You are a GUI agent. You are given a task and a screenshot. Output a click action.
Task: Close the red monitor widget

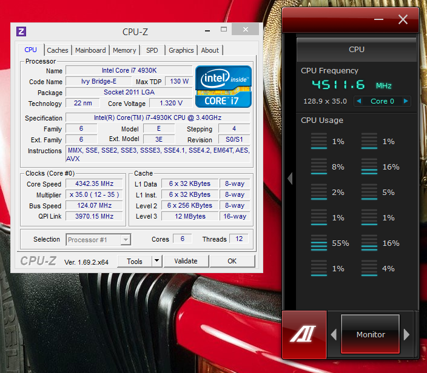coord(403,19)
